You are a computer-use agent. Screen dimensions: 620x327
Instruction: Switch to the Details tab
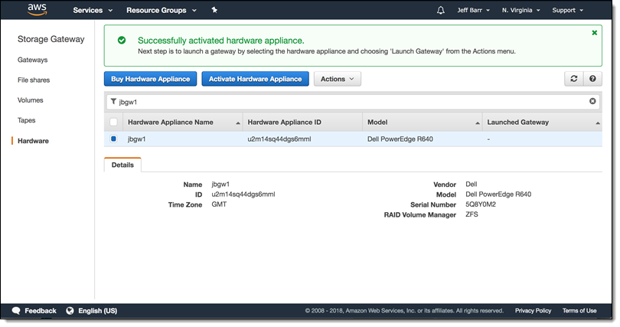[122, 165]
